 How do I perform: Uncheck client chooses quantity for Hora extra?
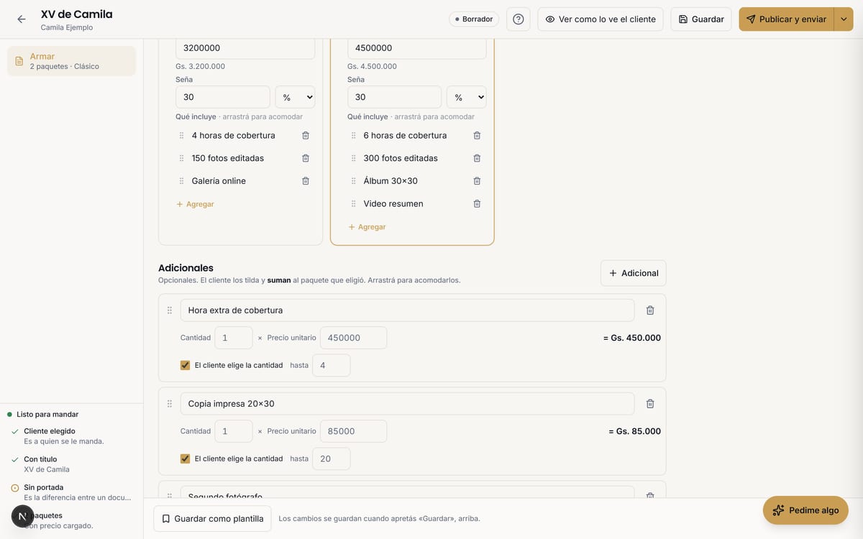(x=186, y=365)
